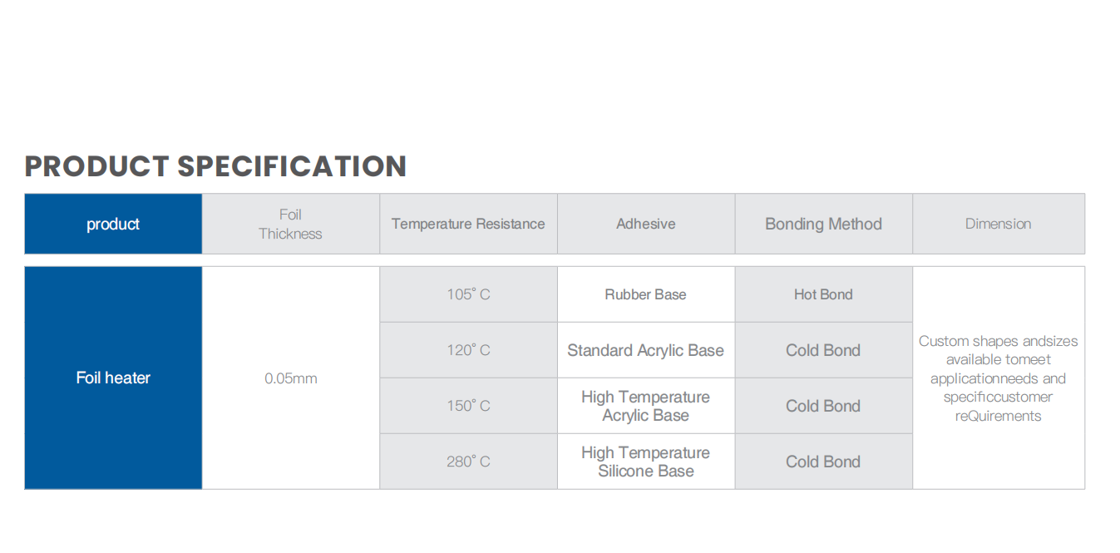Click the Foil Thickness column header

tap(290, 225)
